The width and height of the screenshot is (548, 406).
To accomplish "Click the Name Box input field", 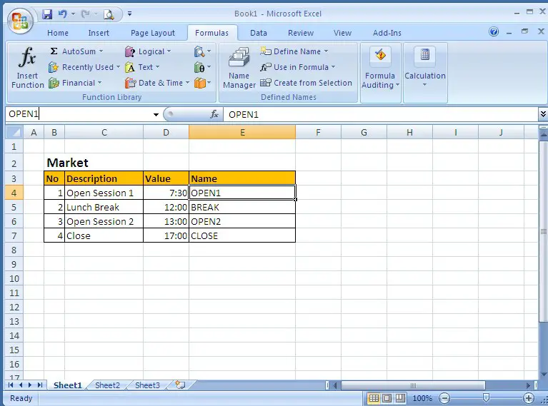I will tap(79, 114).
